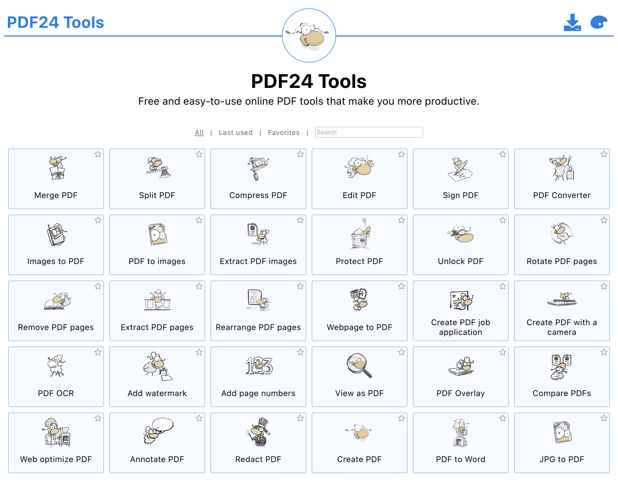
Task: Switch to Favorites filter
Action: pos(284,133)
